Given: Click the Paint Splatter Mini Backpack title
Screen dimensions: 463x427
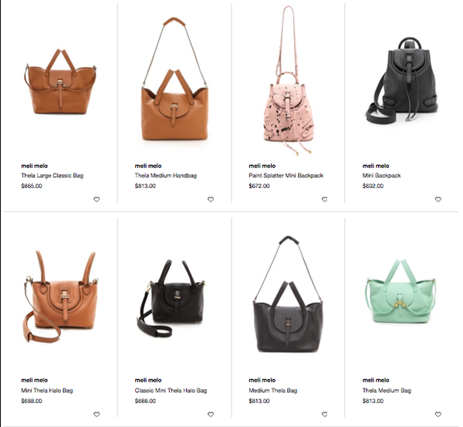Looking at the screenshot, I should [286, 176].
